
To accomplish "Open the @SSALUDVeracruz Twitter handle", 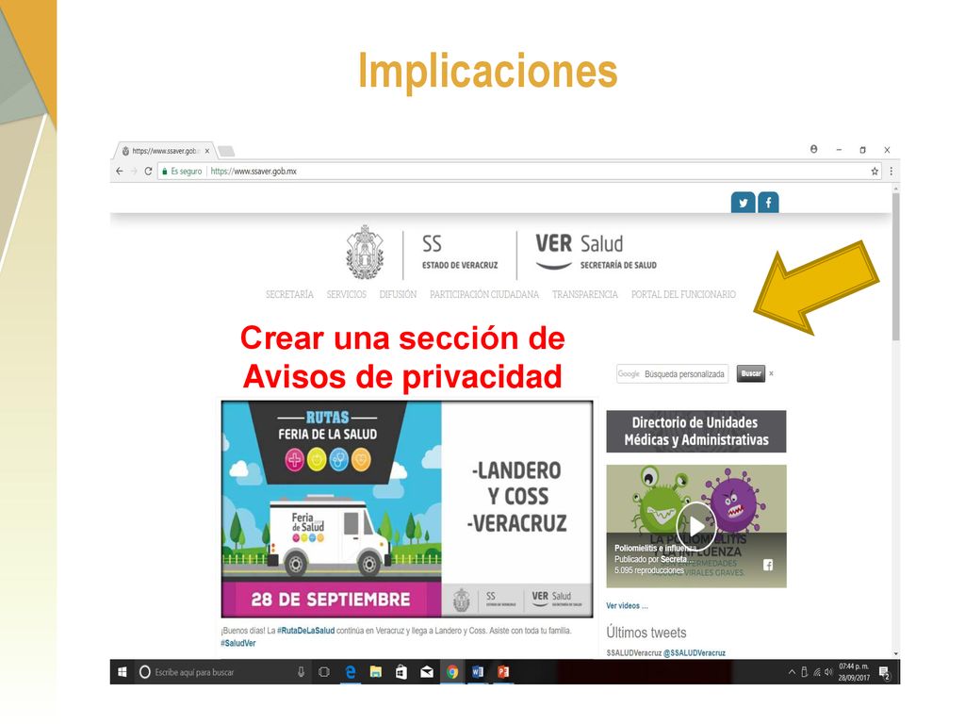I will [x=695, y=652].
